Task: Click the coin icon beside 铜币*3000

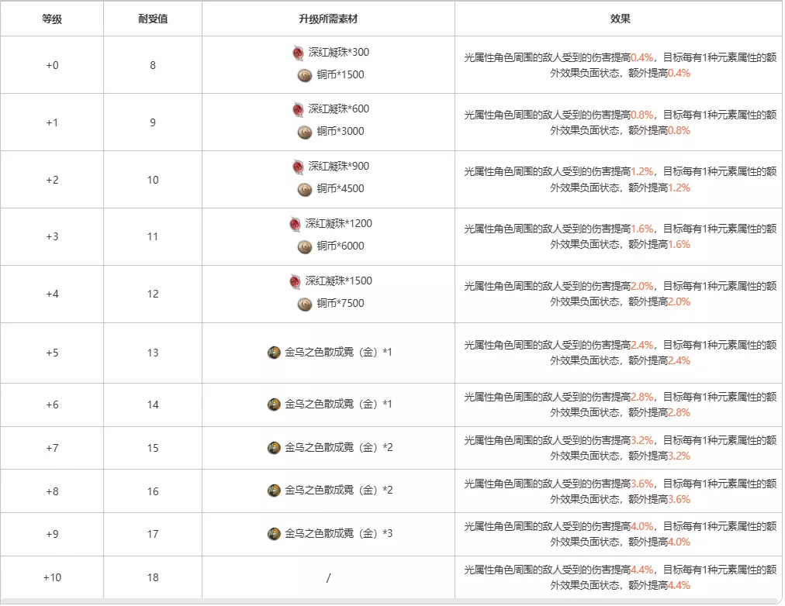Action: 305,132
